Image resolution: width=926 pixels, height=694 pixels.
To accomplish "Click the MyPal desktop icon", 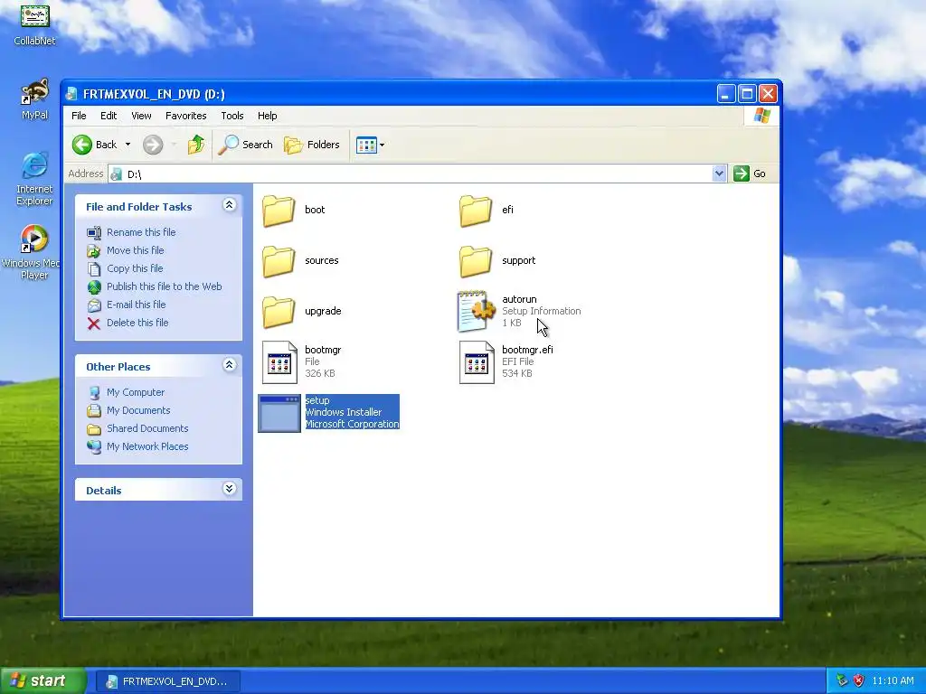I will coord(35,99).
